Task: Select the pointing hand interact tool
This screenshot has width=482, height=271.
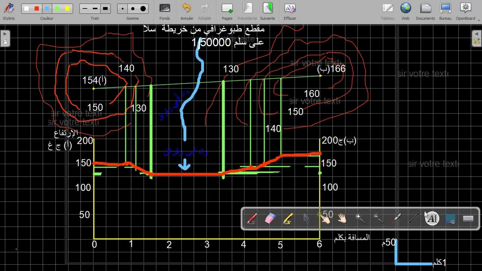Action: tap(325, 218)
